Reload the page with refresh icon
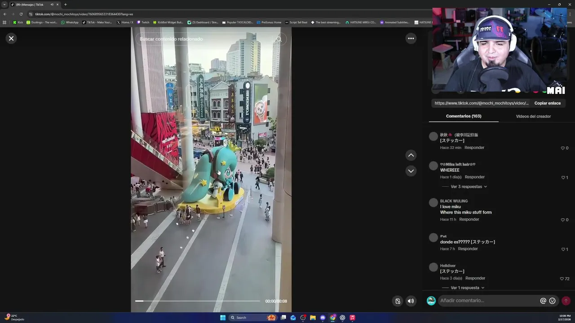This screenshot has width=575, height=323. (x=21, y=14)
